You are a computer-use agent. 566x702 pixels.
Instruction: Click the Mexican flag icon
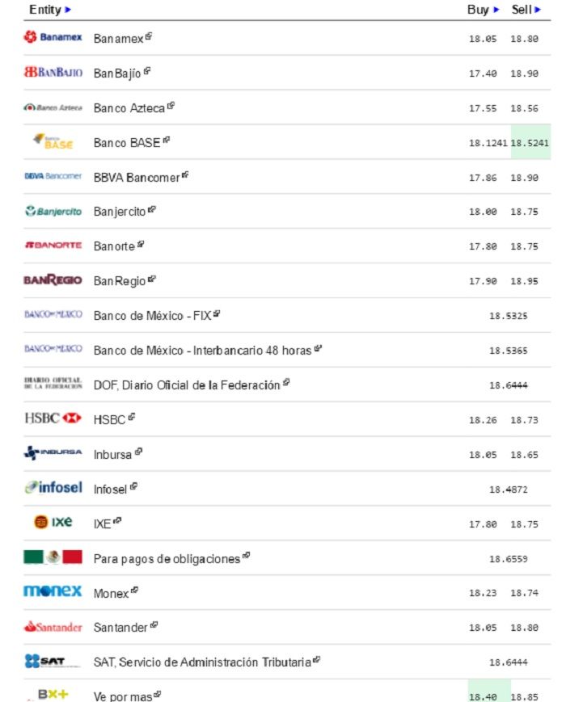coord(53,557)
